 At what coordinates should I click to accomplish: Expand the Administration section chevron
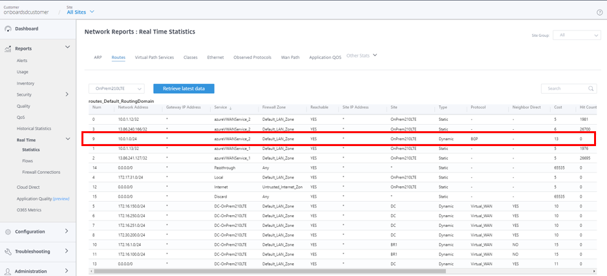pyautogui.click(x=67, y=271)
